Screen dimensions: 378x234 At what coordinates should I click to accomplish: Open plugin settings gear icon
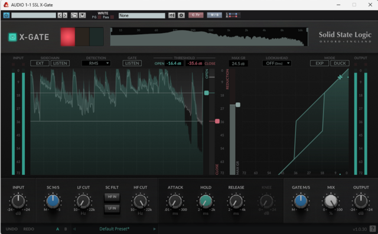[181, 15]
